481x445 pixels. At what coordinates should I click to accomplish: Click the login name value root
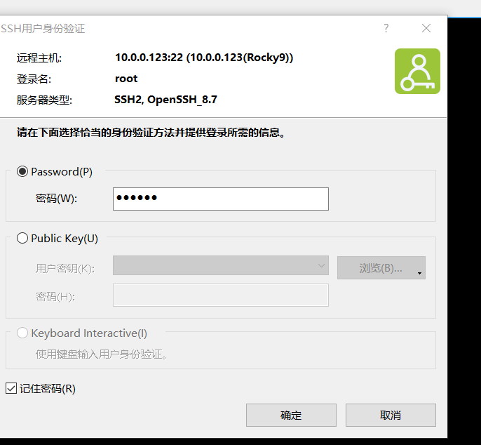click(126, 79)
